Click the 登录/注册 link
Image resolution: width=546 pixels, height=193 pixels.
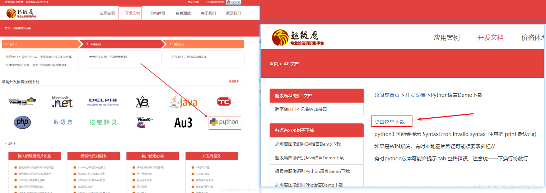pyautogui.click(x=193, y=2)
